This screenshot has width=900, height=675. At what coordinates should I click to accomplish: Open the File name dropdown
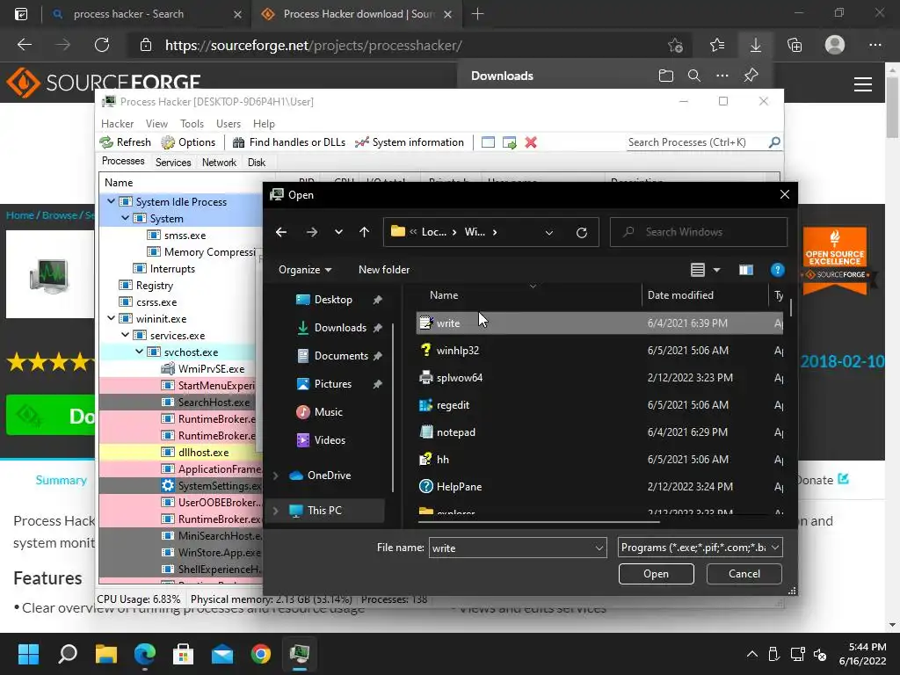[x=599, y=548]
